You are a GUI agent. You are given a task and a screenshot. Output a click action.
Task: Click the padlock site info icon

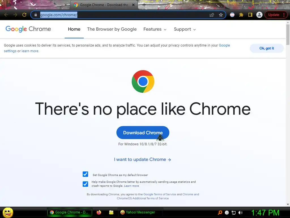pyautogui.click(x=36, y=15)
